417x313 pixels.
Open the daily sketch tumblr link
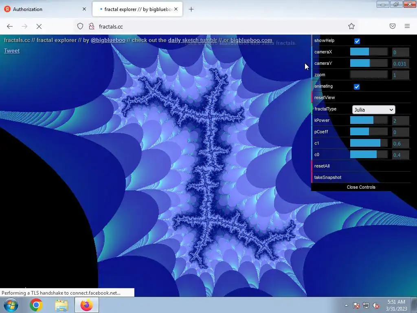click(193, 40)
